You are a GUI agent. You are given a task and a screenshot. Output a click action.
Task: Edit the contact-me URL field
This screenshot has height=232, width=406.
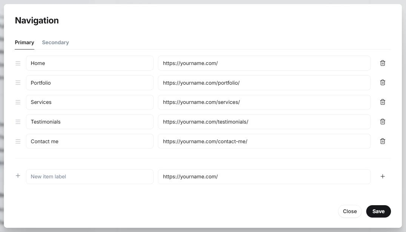pyautogui.click(x=264, y=141)
